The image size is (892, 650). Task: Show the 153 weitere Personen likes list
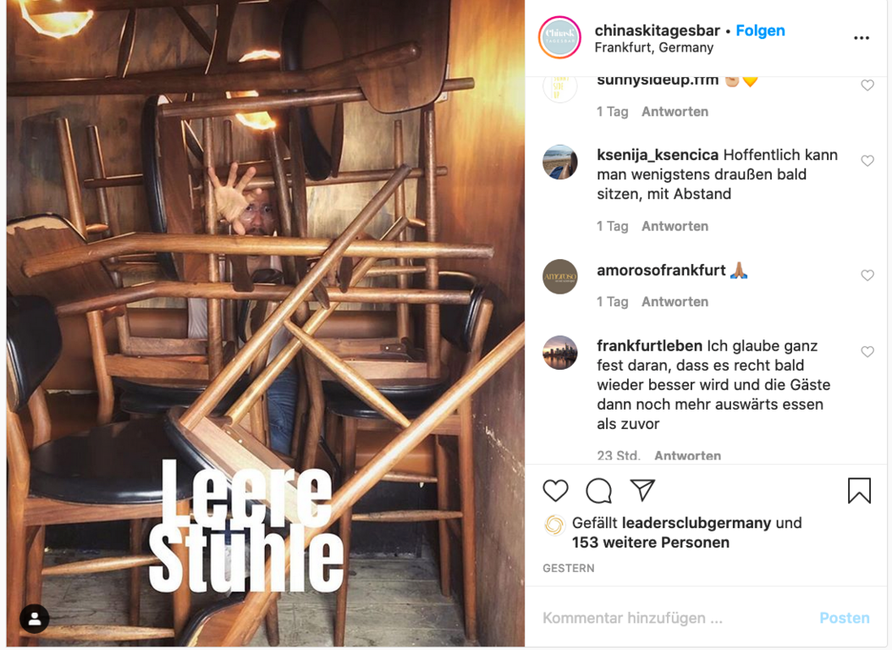tap(650, 543)
